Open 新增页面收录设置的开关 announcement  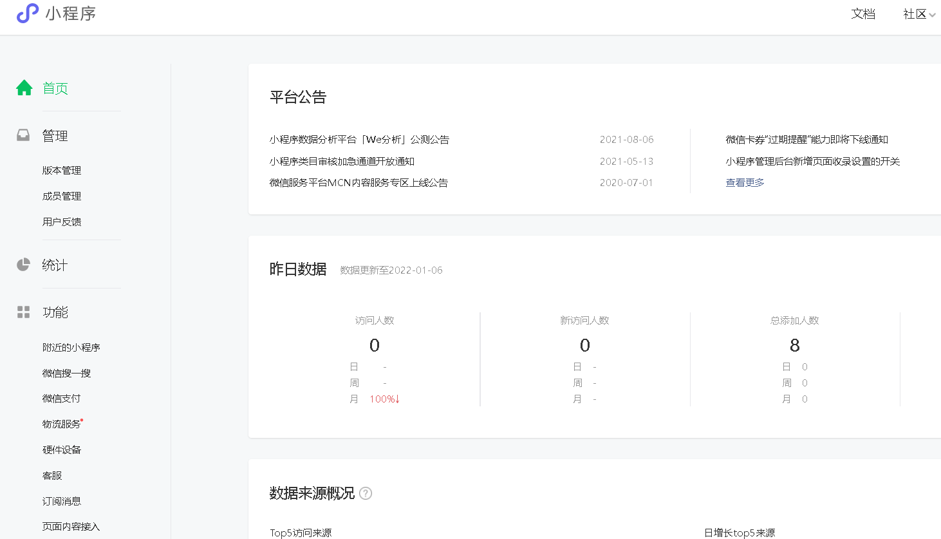812,161
